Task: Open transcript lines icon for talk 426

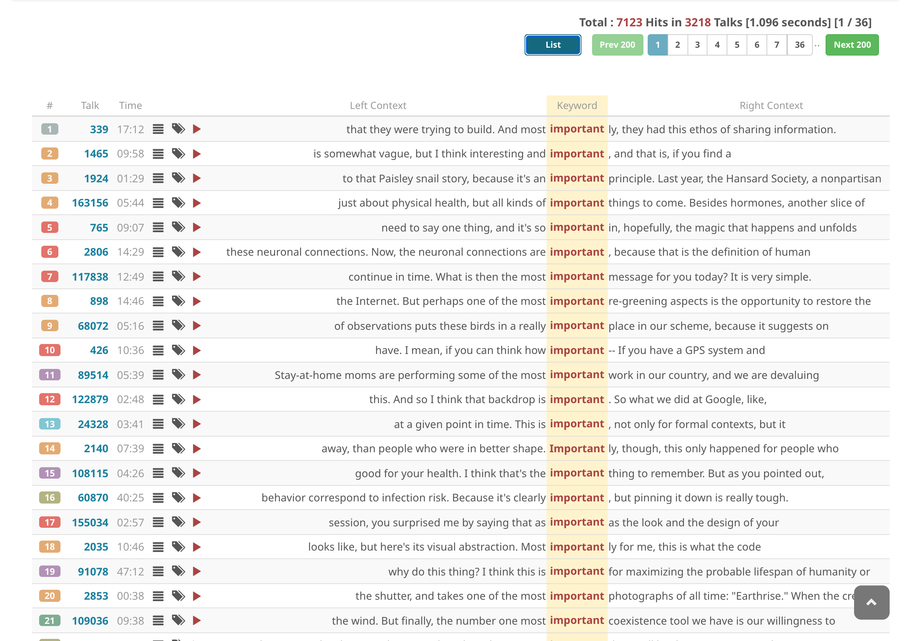Action: (x=158, y=350)
